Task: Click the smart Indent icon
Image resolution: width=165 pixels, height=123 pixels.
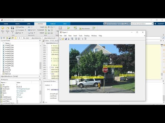Action: (46, 33)
